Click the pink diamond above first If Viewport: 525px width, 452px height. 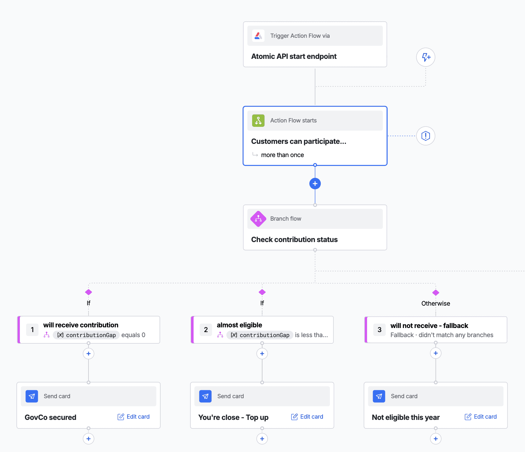point(88,292)
